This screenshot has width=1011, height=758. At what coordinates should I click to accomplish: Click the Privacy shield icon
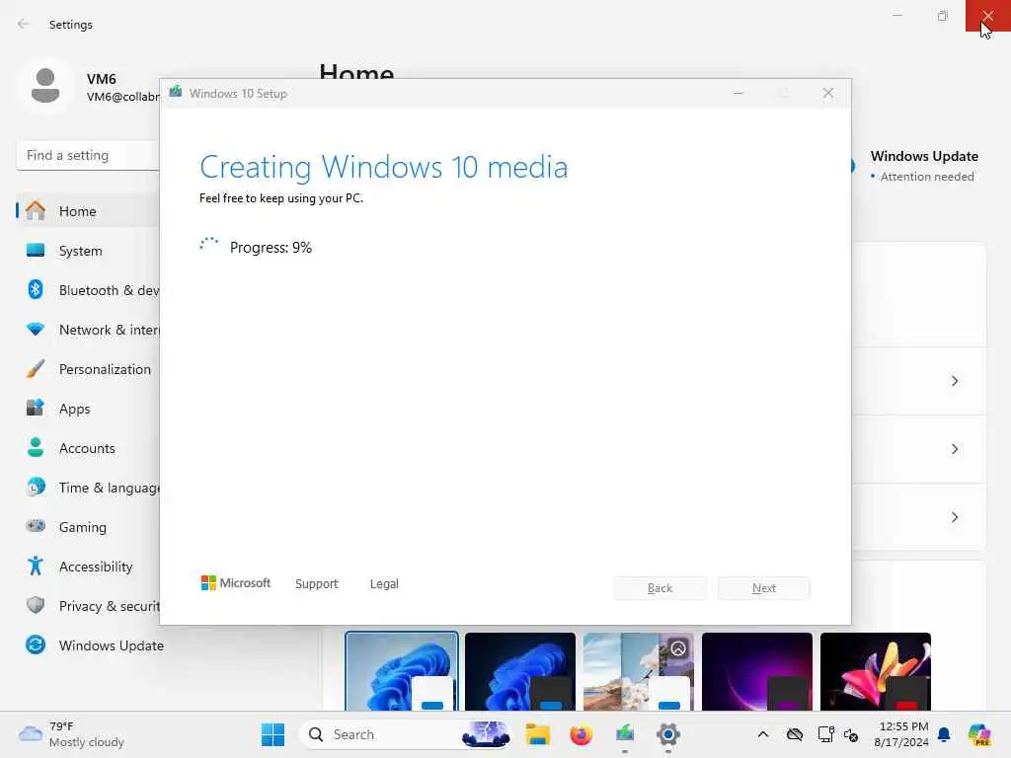36,605
